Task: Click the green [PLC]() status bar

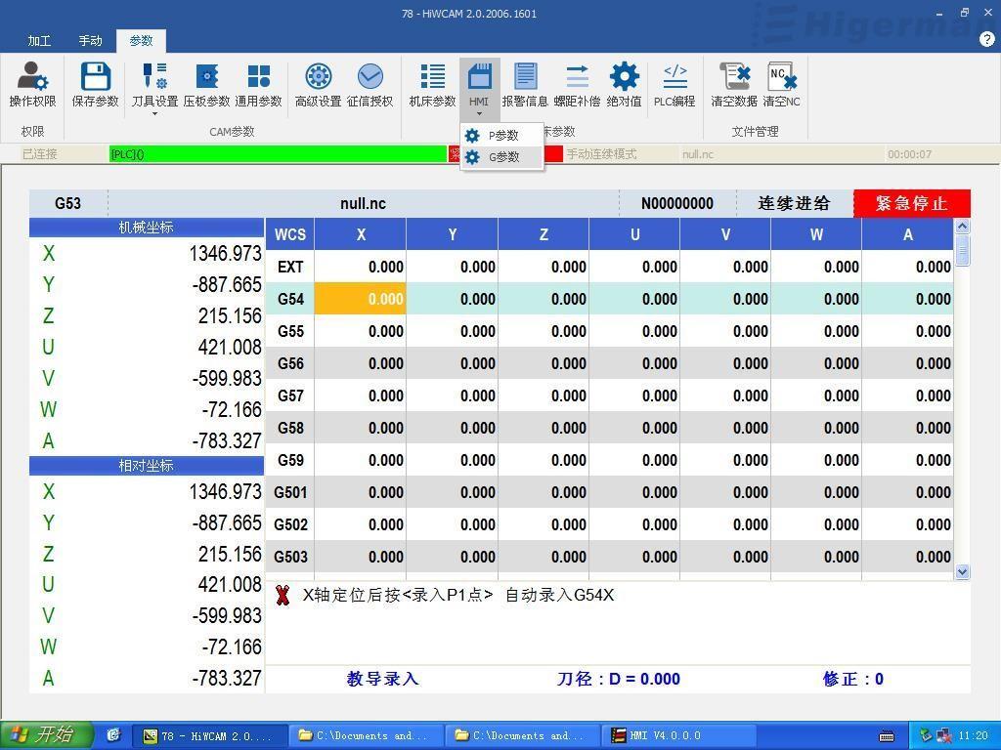Action: coord(278,153)
